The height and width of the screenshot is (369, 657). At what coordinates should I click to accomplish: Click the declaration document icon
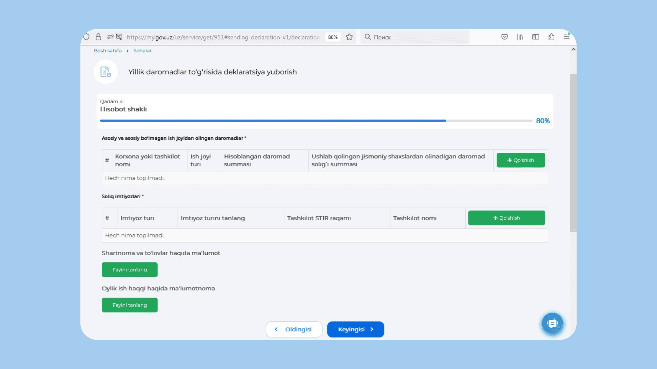click(x=106, y=72)
